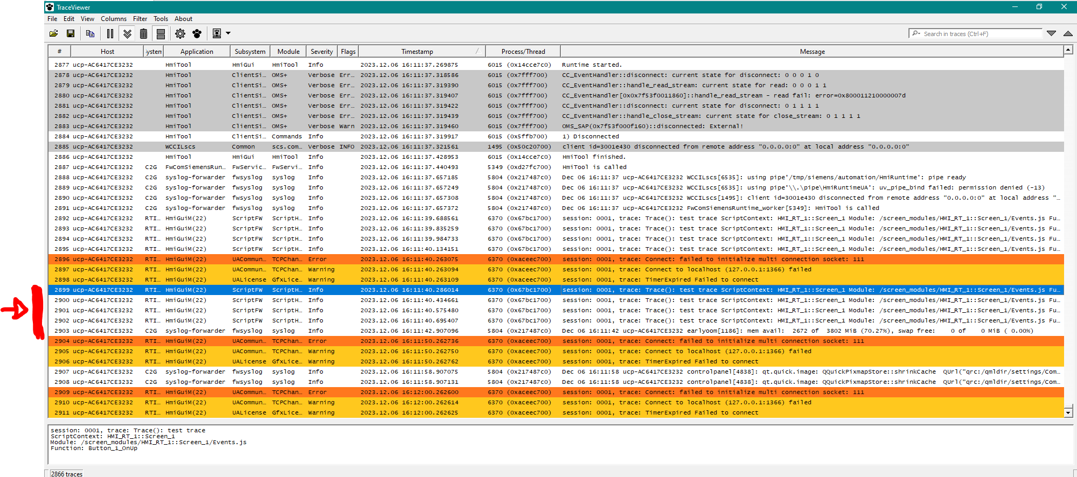1077x477 pixels.
Task: Toggle the split detail pane view button
Action: pyautogui.click(x=161, y=34)
